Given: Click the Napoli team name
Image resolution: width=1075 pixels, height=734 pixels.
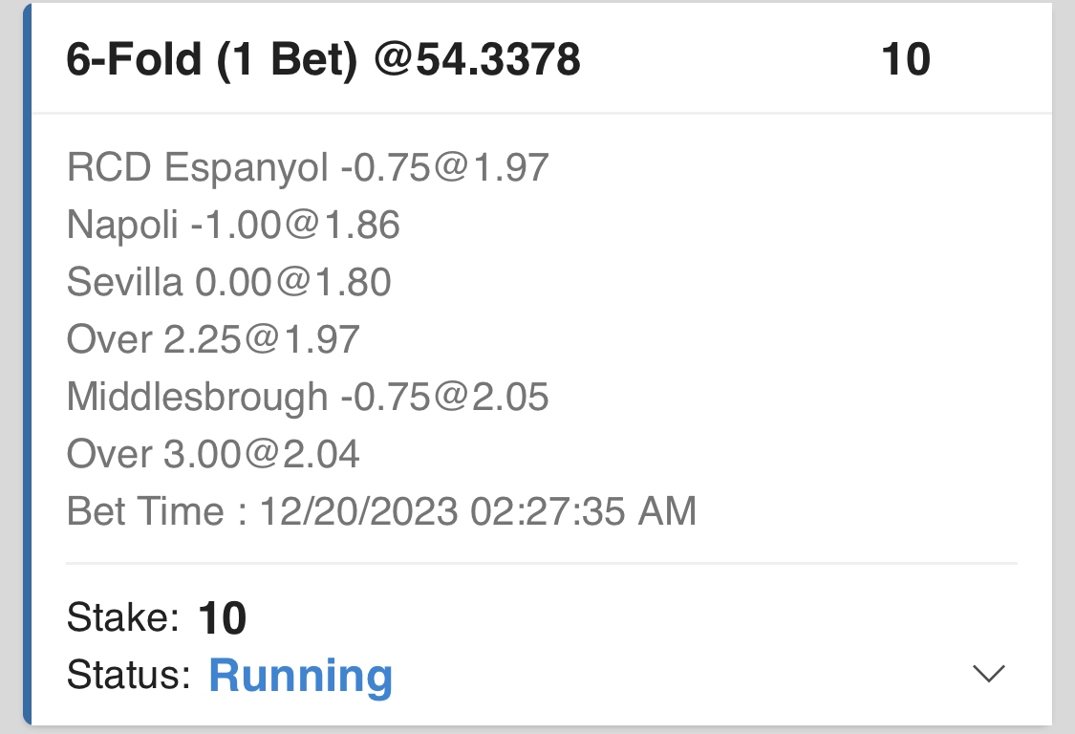Looking at the screenshot, I should [x=122, y=226].
